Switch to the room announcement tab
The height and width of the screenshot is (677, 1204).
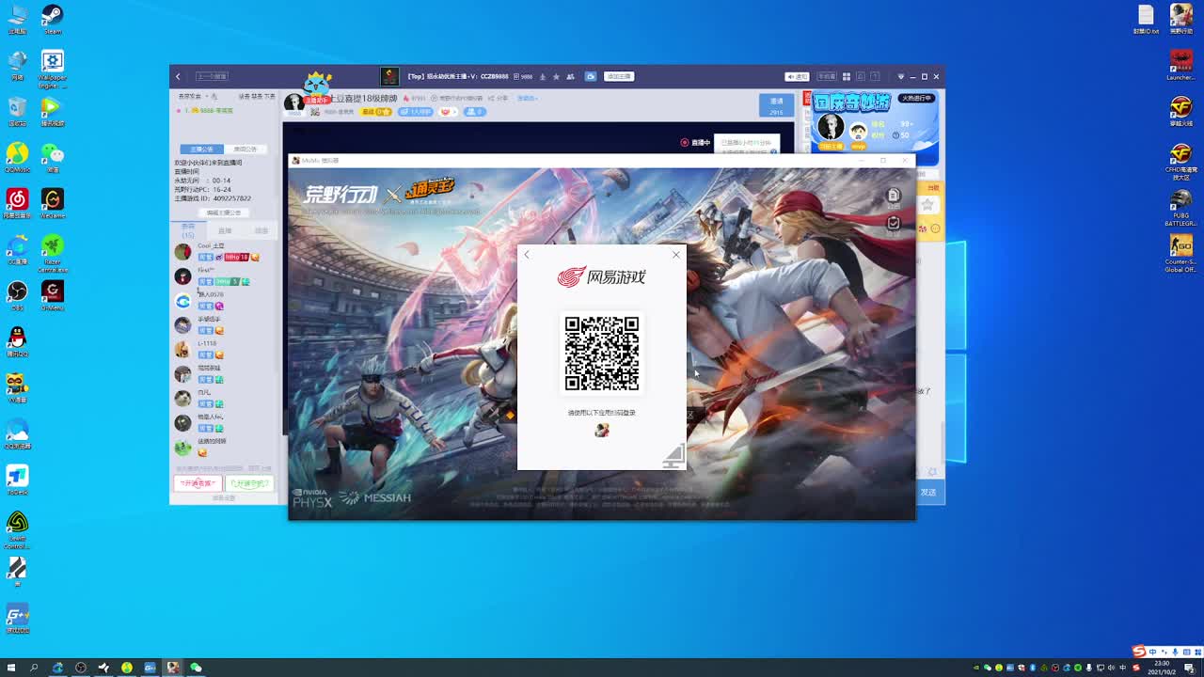(x=246, y=150)
